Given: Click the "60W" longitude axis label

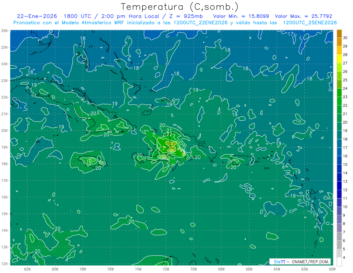Looking at the screenshot, I should point(332,269).
